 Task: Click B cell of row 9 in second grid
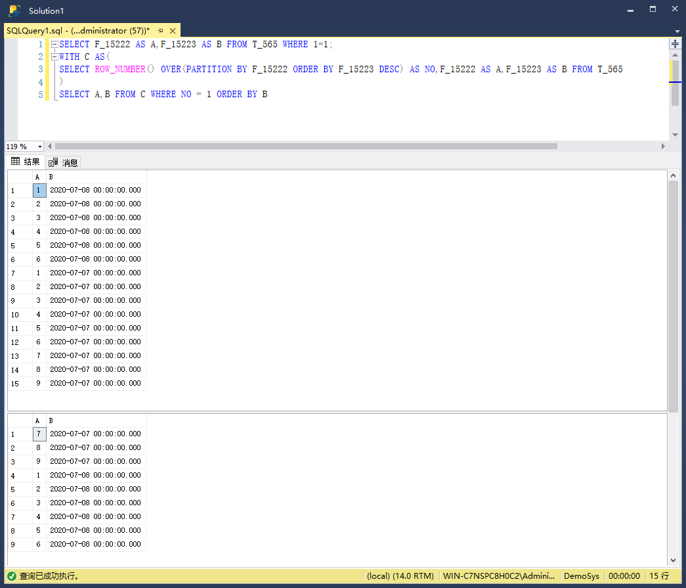[x=96, y=544]
